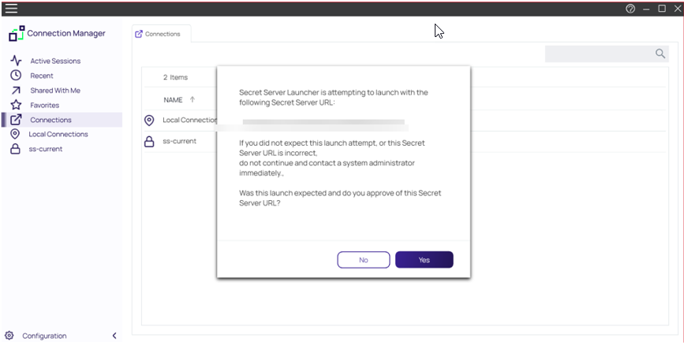The image size is (684, 345).
Task: Minimize the Connection Manager window
Action: tap(646, 9)
